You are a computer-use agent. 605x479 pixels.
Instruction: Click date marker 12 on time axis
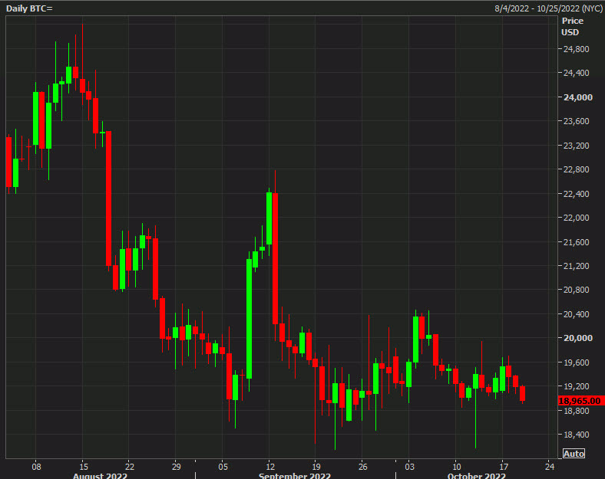tap(269, 465)
